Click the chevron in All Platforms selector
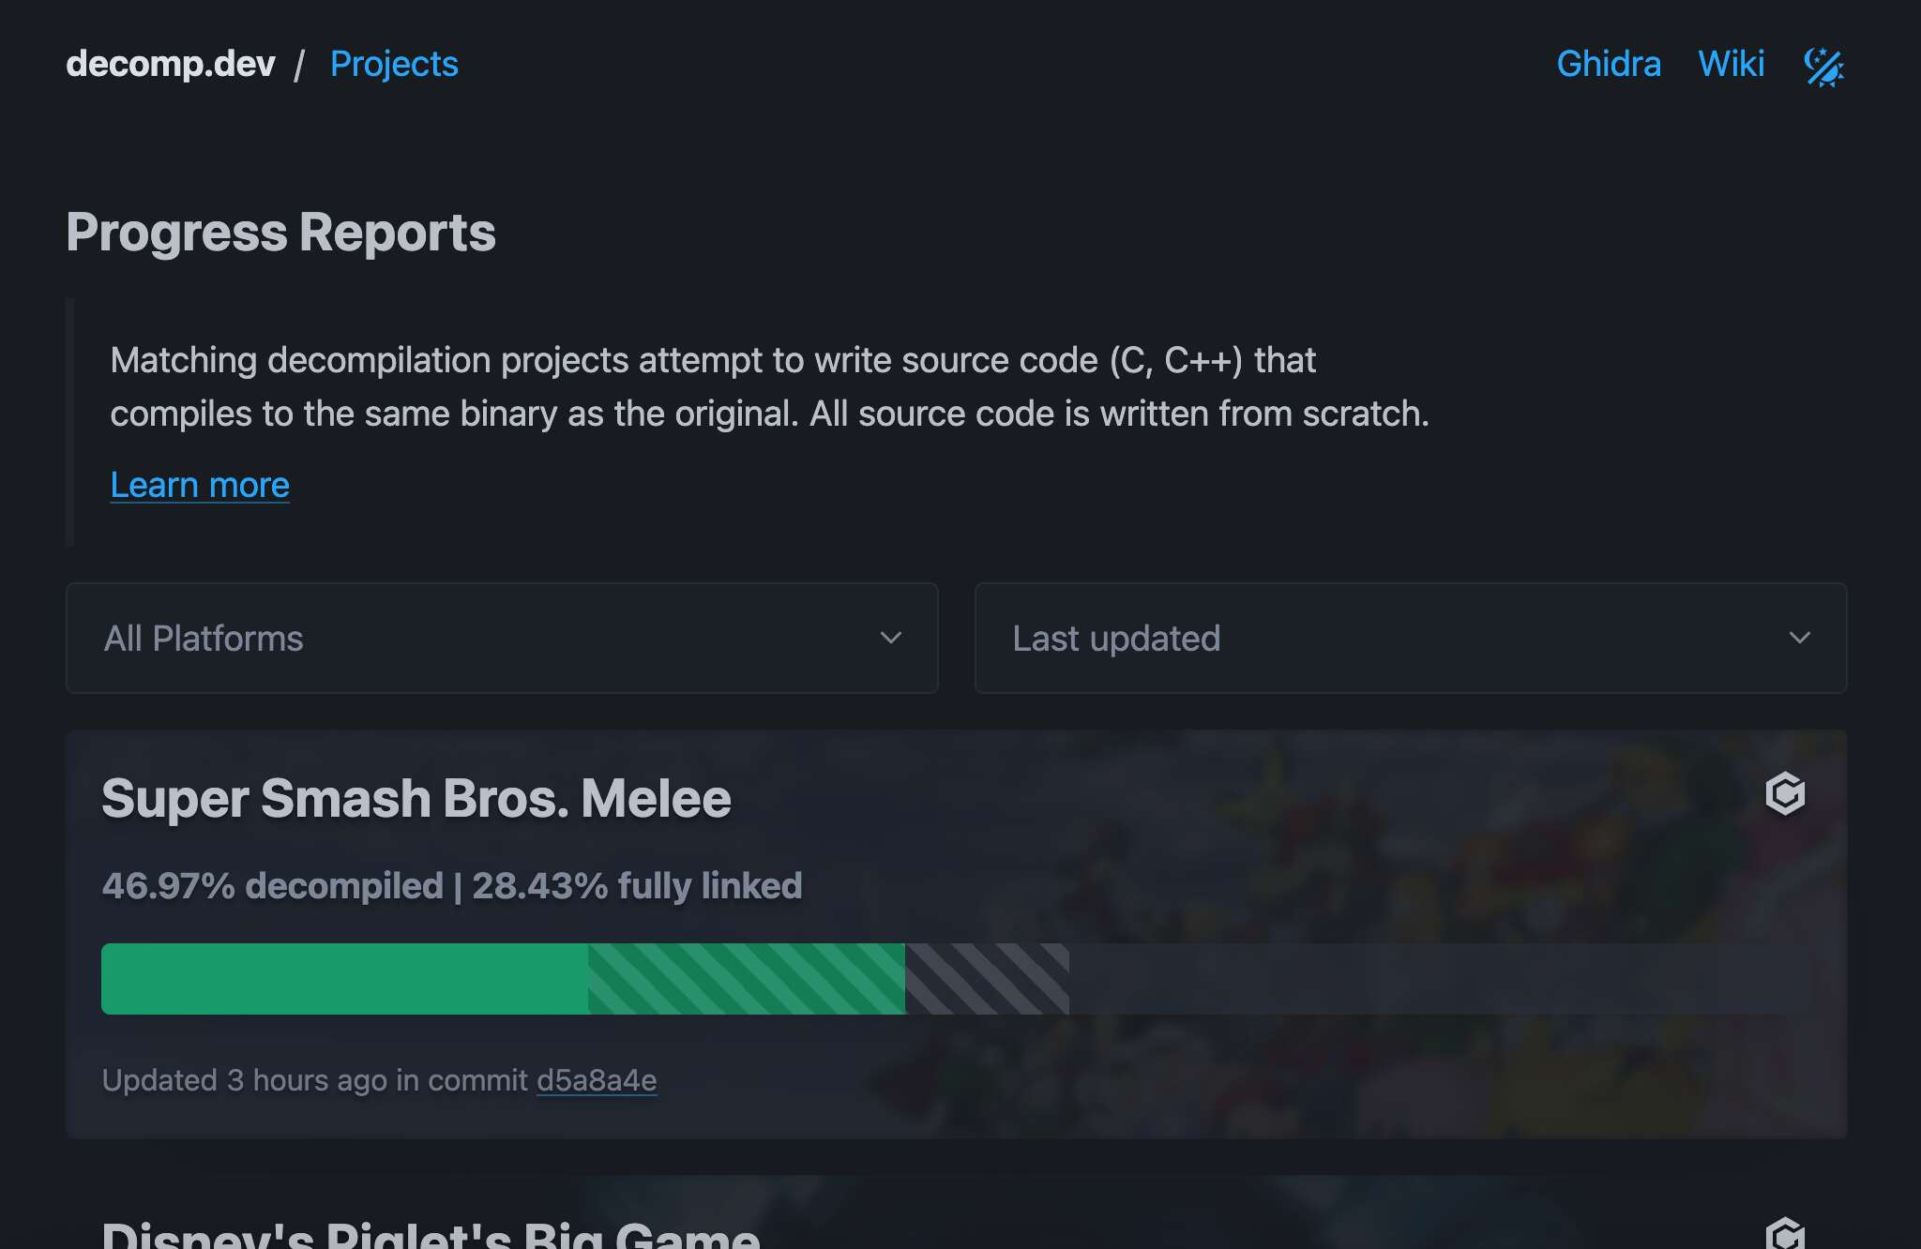Image resolution: width=1921 pixels, height=1249 pixels. 890,638
